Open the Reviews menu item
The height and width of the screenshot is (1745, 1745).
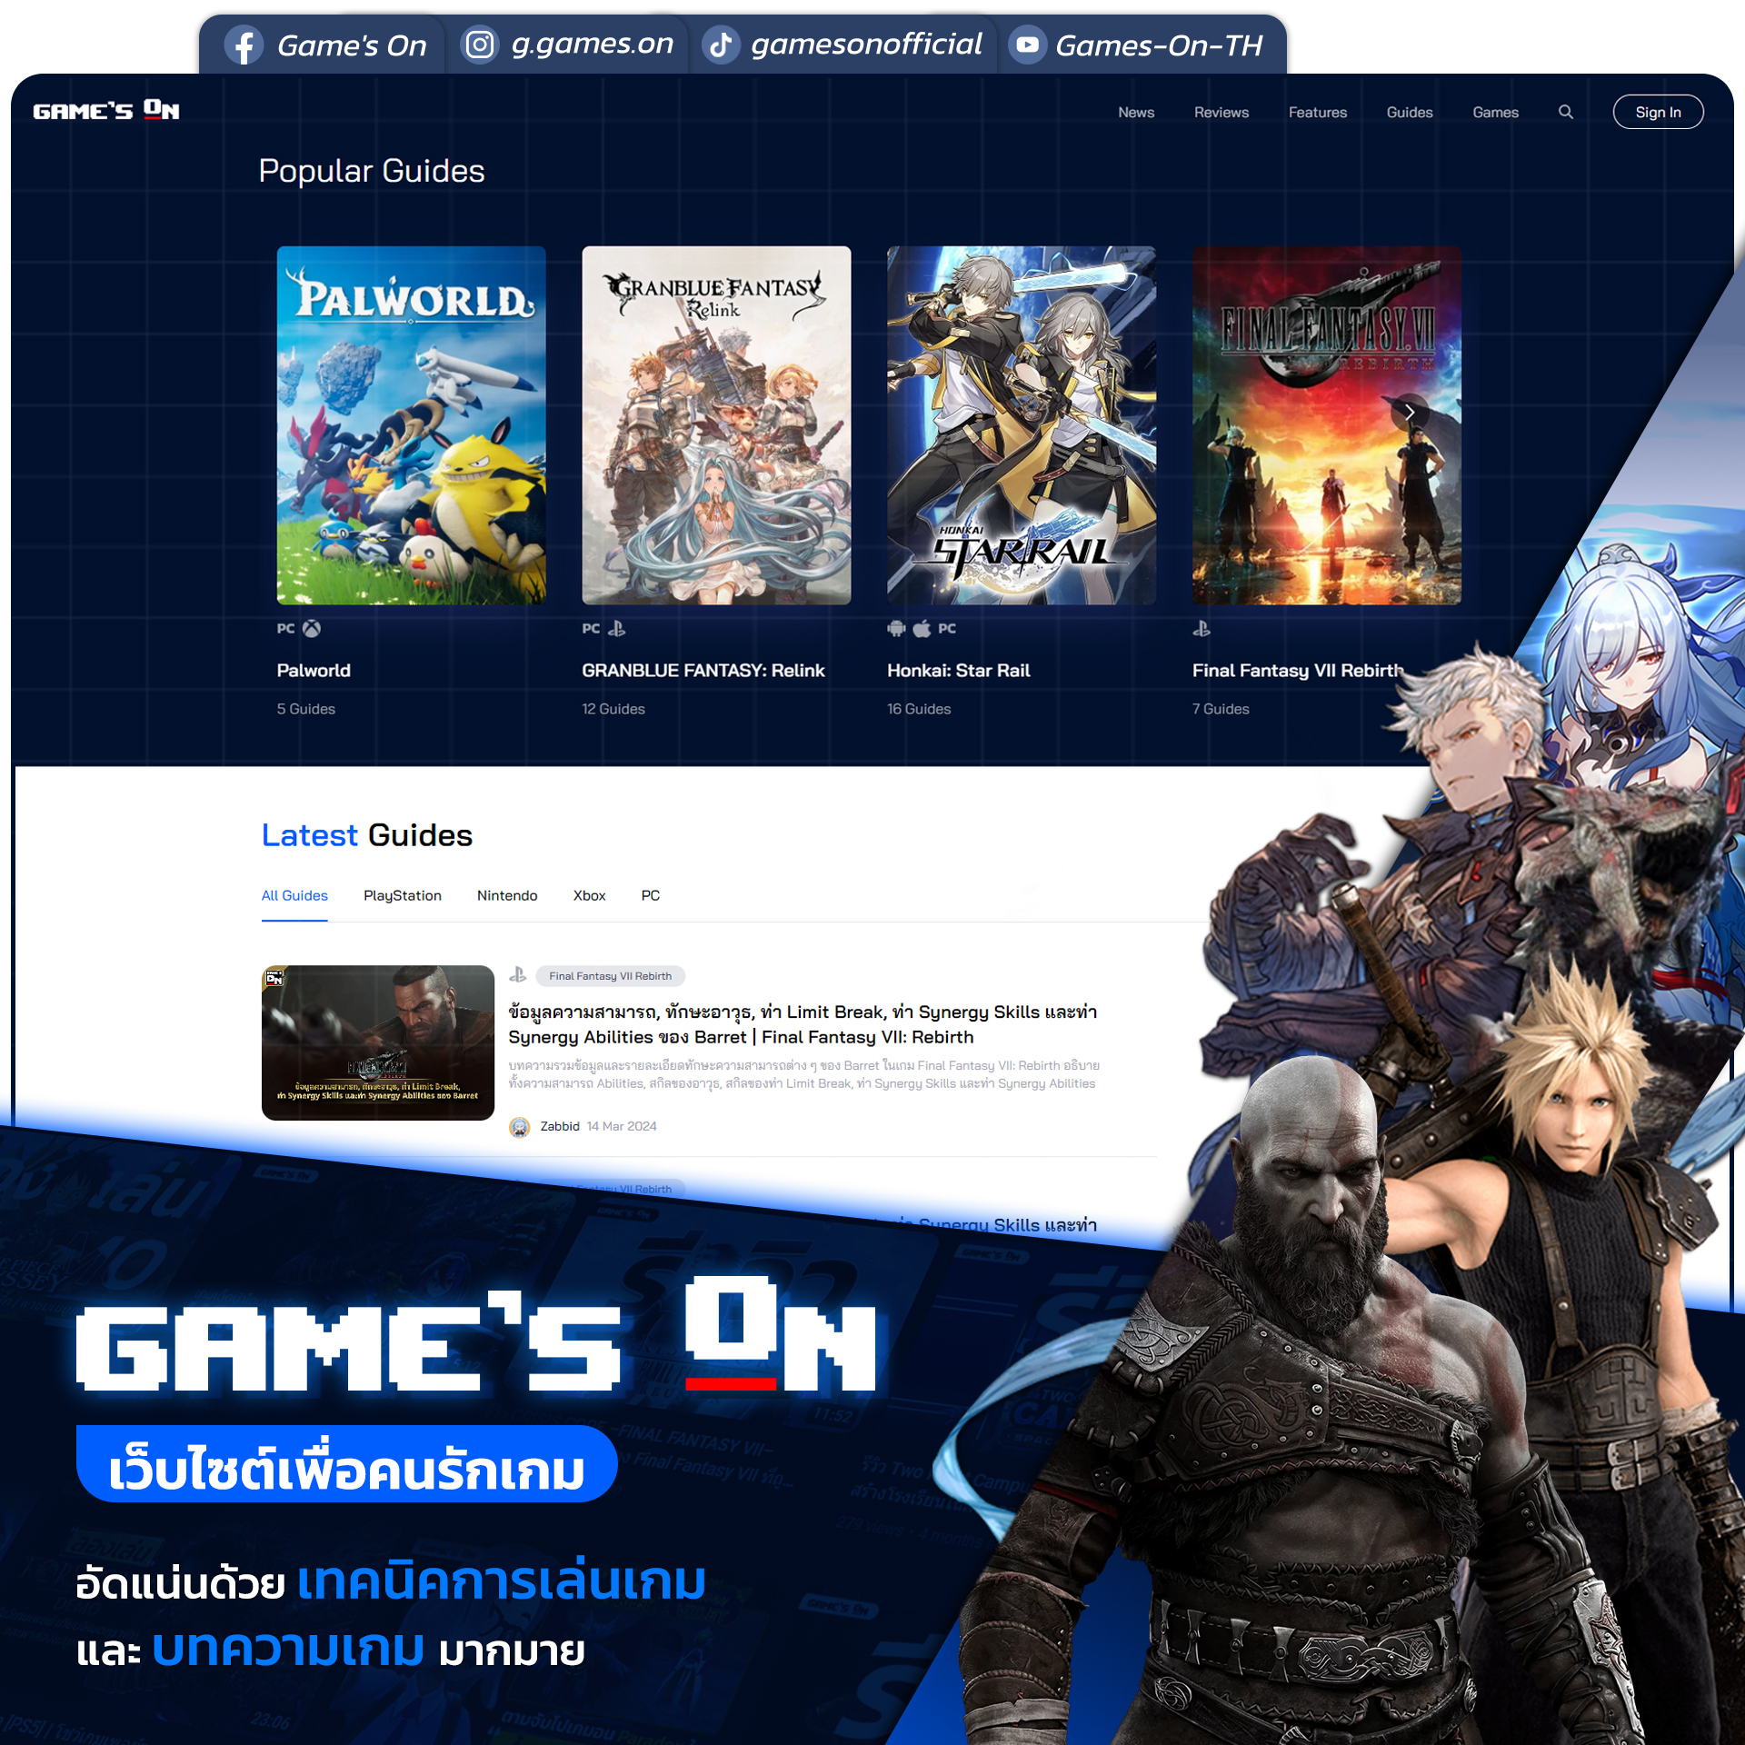coord(1221,112)
